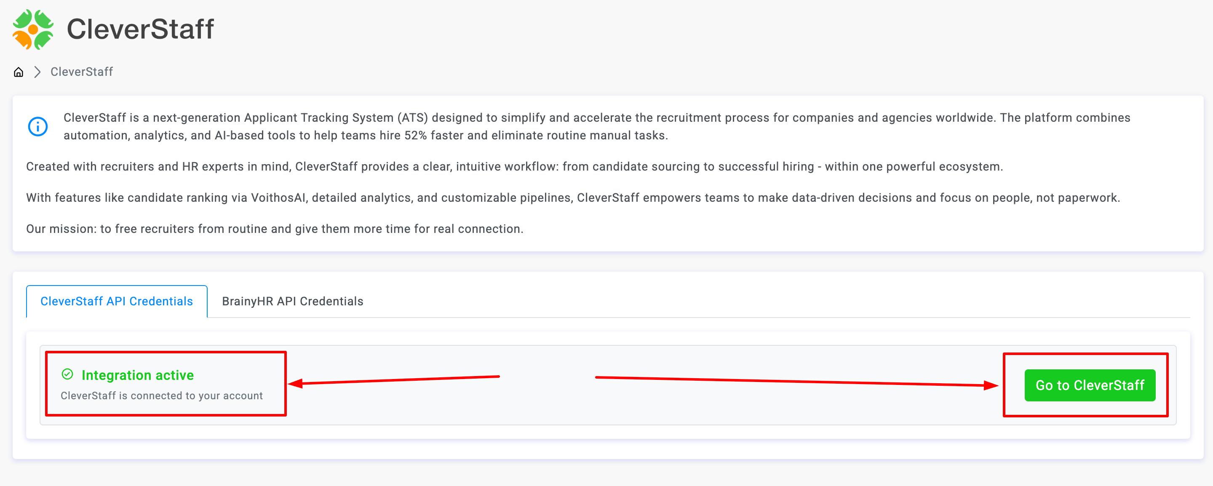Screen dimensions: 1213x486
Task: Click the empty tab strip right of BrainyHR tab
Action: pos(777,302)
